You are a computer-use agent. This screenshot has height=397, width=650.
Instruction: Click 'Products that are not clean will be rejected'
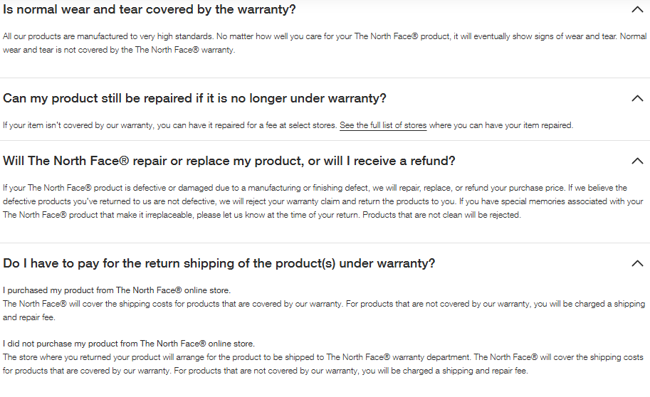pyautogui.click(x=441, y=215)
